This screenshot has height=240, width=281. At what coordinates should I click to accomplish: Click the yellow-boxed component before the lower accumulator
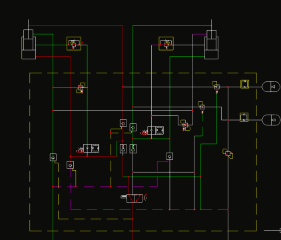click(x=244, y=117)
